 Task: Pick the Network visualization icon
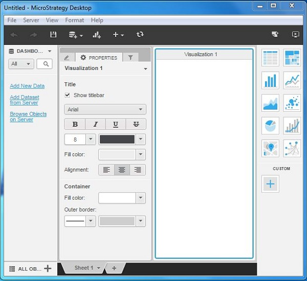292,148
